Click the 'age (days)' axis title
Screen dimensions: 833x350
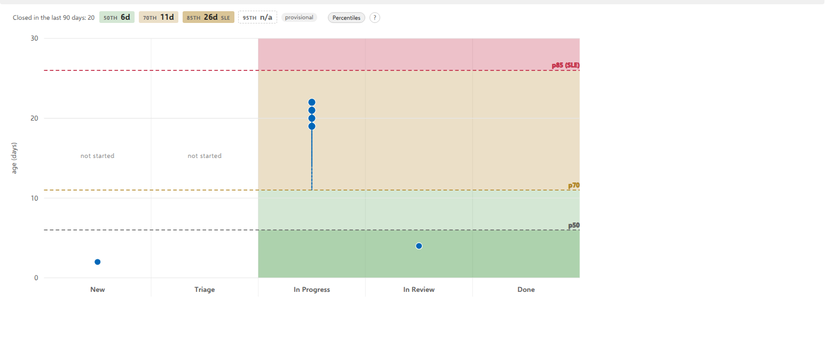coord(15,158)
